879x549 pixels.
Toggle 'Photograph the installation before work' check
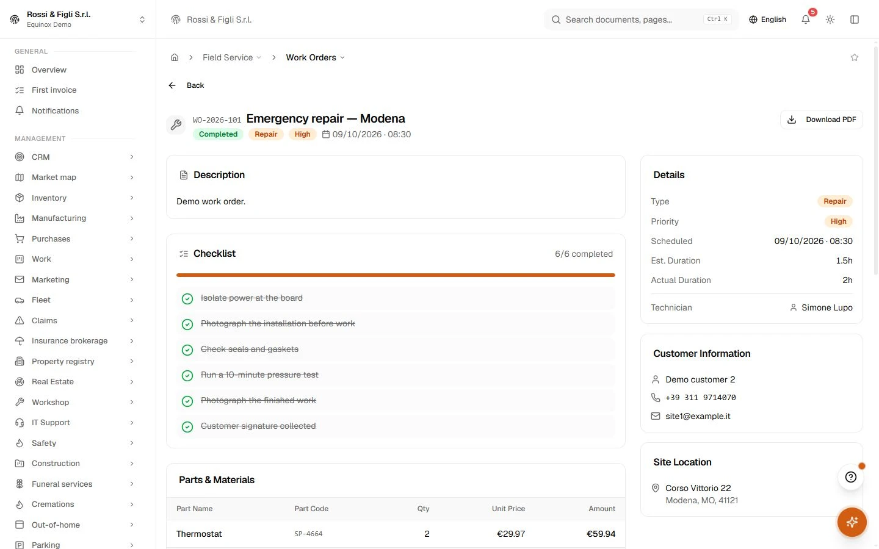(187, 324)
